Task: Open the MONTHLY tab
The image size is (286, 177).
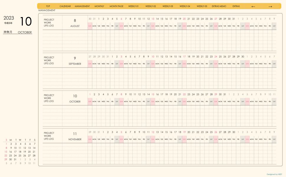Action: (x=99, y=6)
